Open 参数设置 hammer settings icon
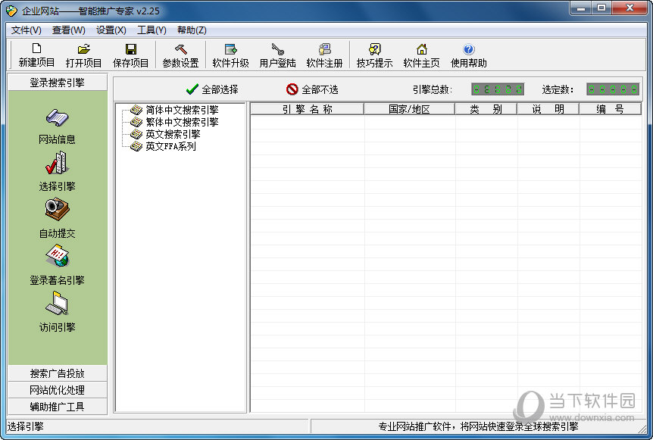653x440 pixels. [180, 50]
